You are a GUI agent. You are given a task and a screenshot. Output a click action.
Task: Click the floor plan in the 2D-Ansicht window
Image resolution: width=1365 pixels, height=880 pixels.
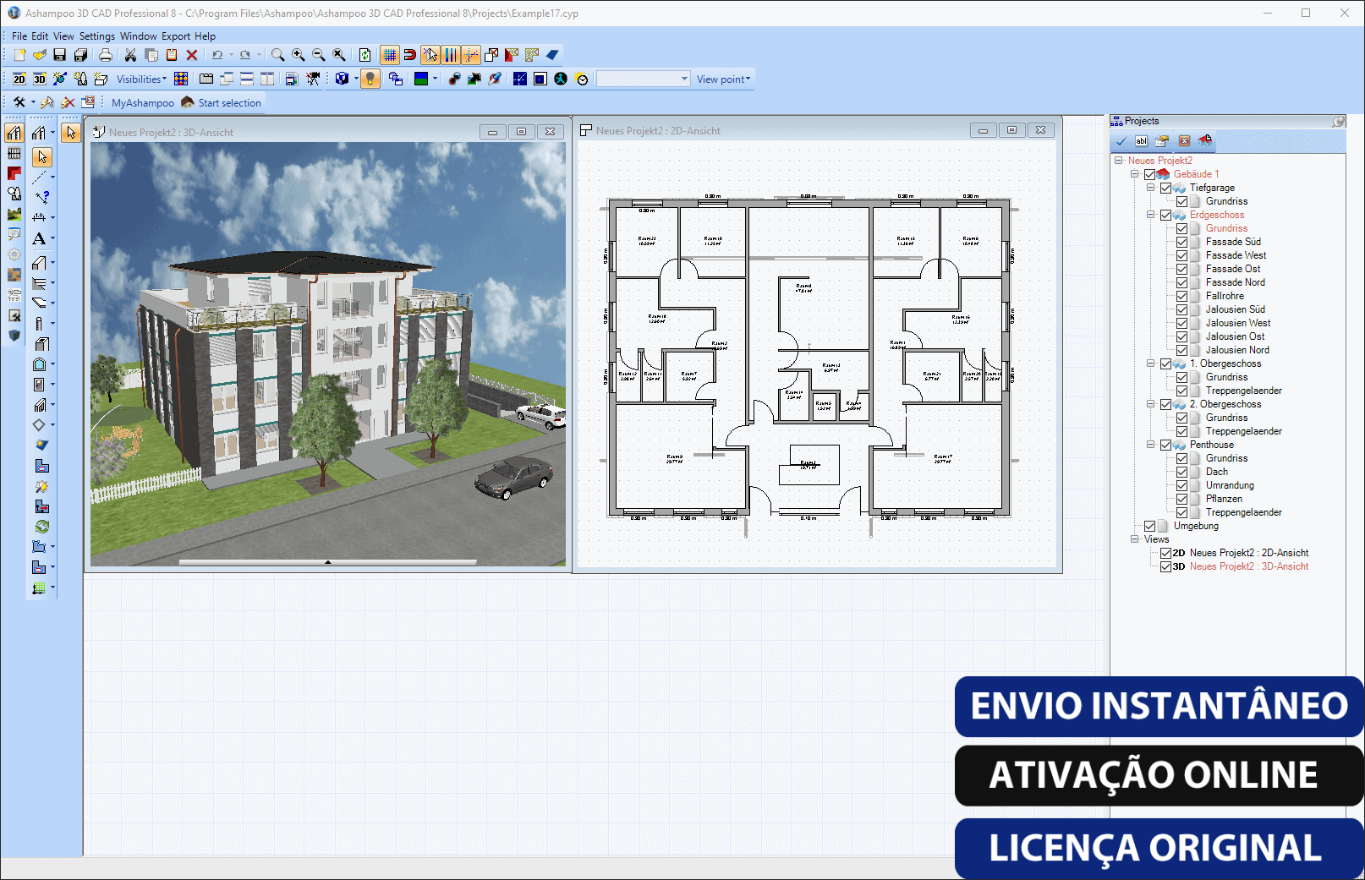click(809, 358)
